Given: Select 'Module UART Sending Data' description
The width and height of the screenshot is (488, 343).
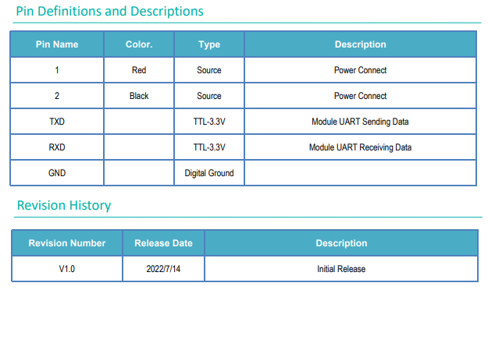Looking at the screenshot, I should (x=360, y=122).
